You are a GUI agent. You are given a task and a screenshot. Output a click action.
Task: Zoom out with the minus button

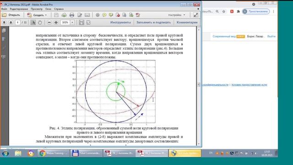coord(49,22)
